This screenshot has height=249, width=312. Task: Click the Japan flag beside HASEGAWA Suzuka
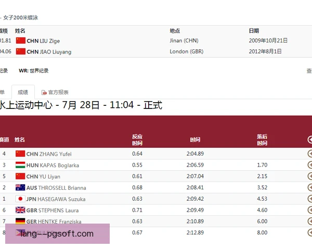pos(20,199)
